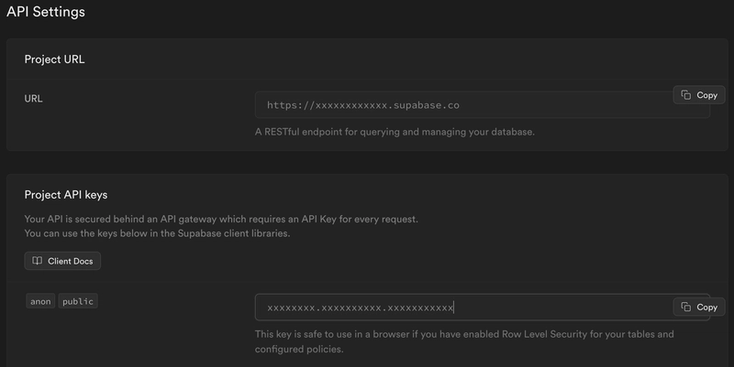The height and width of the screenshot is (367, 734).
Task: Select the public tag badge
Action: click(x=78, y=301)
